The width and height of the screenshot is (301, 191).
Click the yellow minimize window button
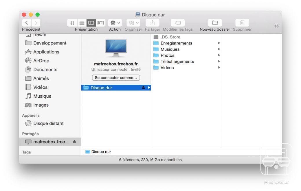click(31, 14)
